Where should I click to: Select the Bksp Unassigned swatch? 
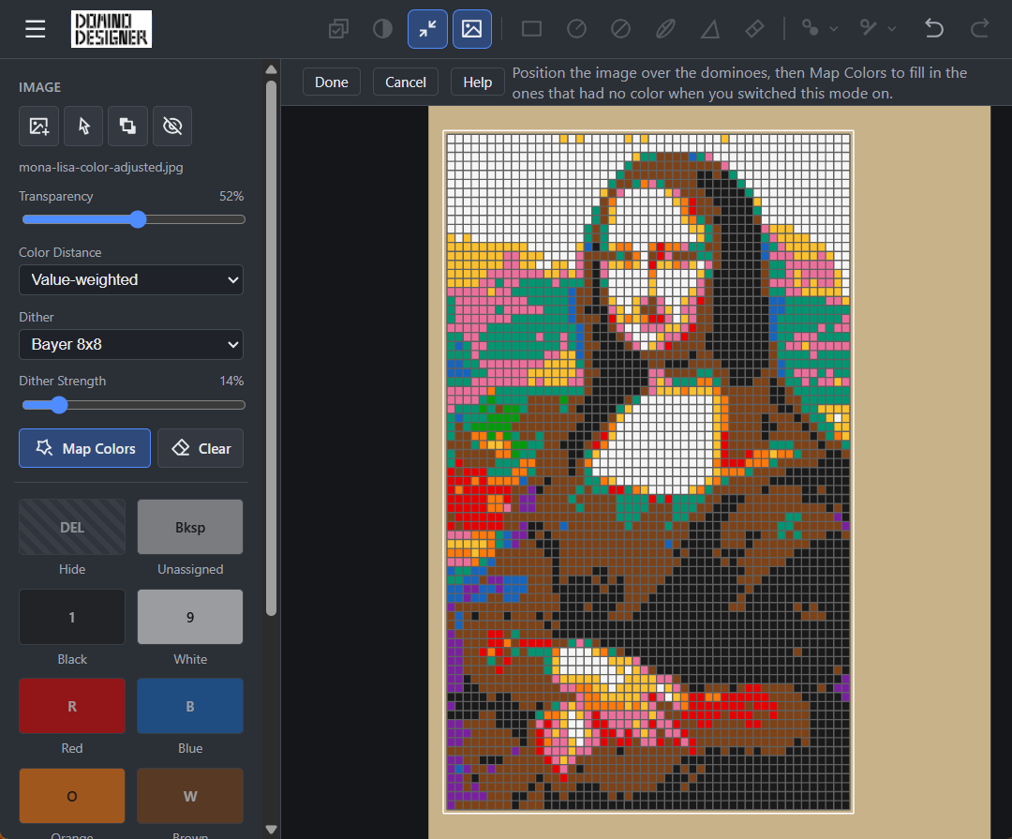click(x=190, y=527)
